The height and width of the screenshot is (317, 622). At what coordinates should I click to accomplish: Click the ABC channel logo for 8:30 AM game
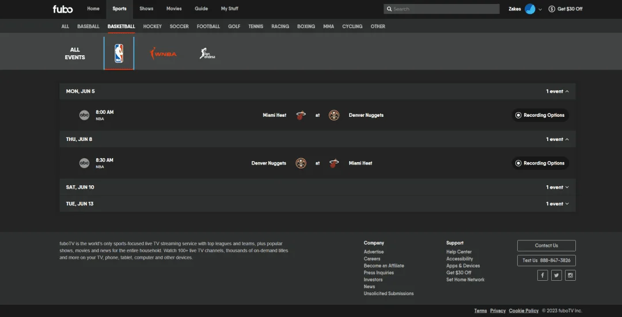(84, 163)
